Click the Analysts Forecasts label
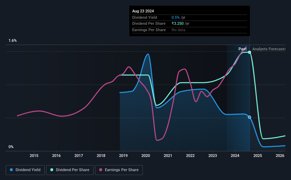The height and width of the screenshot is (180, 291). [269, 49]
